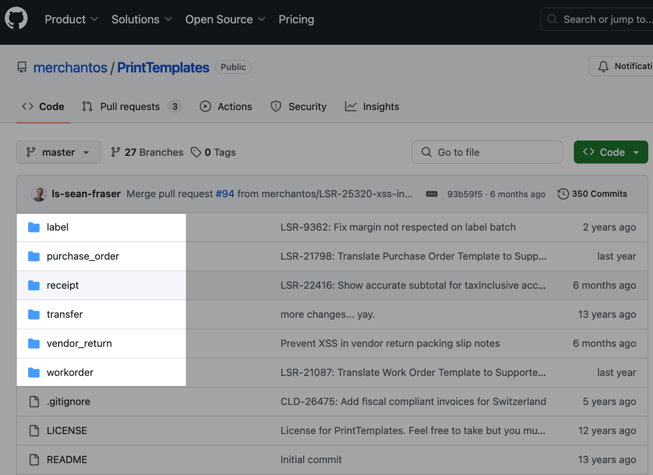Viewport: 653px width, 475px height.
Task: Click the GitHub octocat logo
Action: coord(16,18)
